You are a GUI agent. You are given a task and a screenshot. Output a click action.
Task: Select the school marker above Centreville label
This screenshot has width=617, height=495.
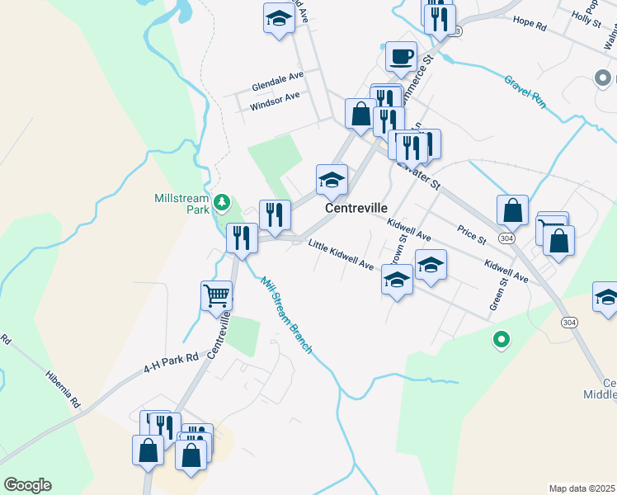pyautogui.click(x=332, y=183)
